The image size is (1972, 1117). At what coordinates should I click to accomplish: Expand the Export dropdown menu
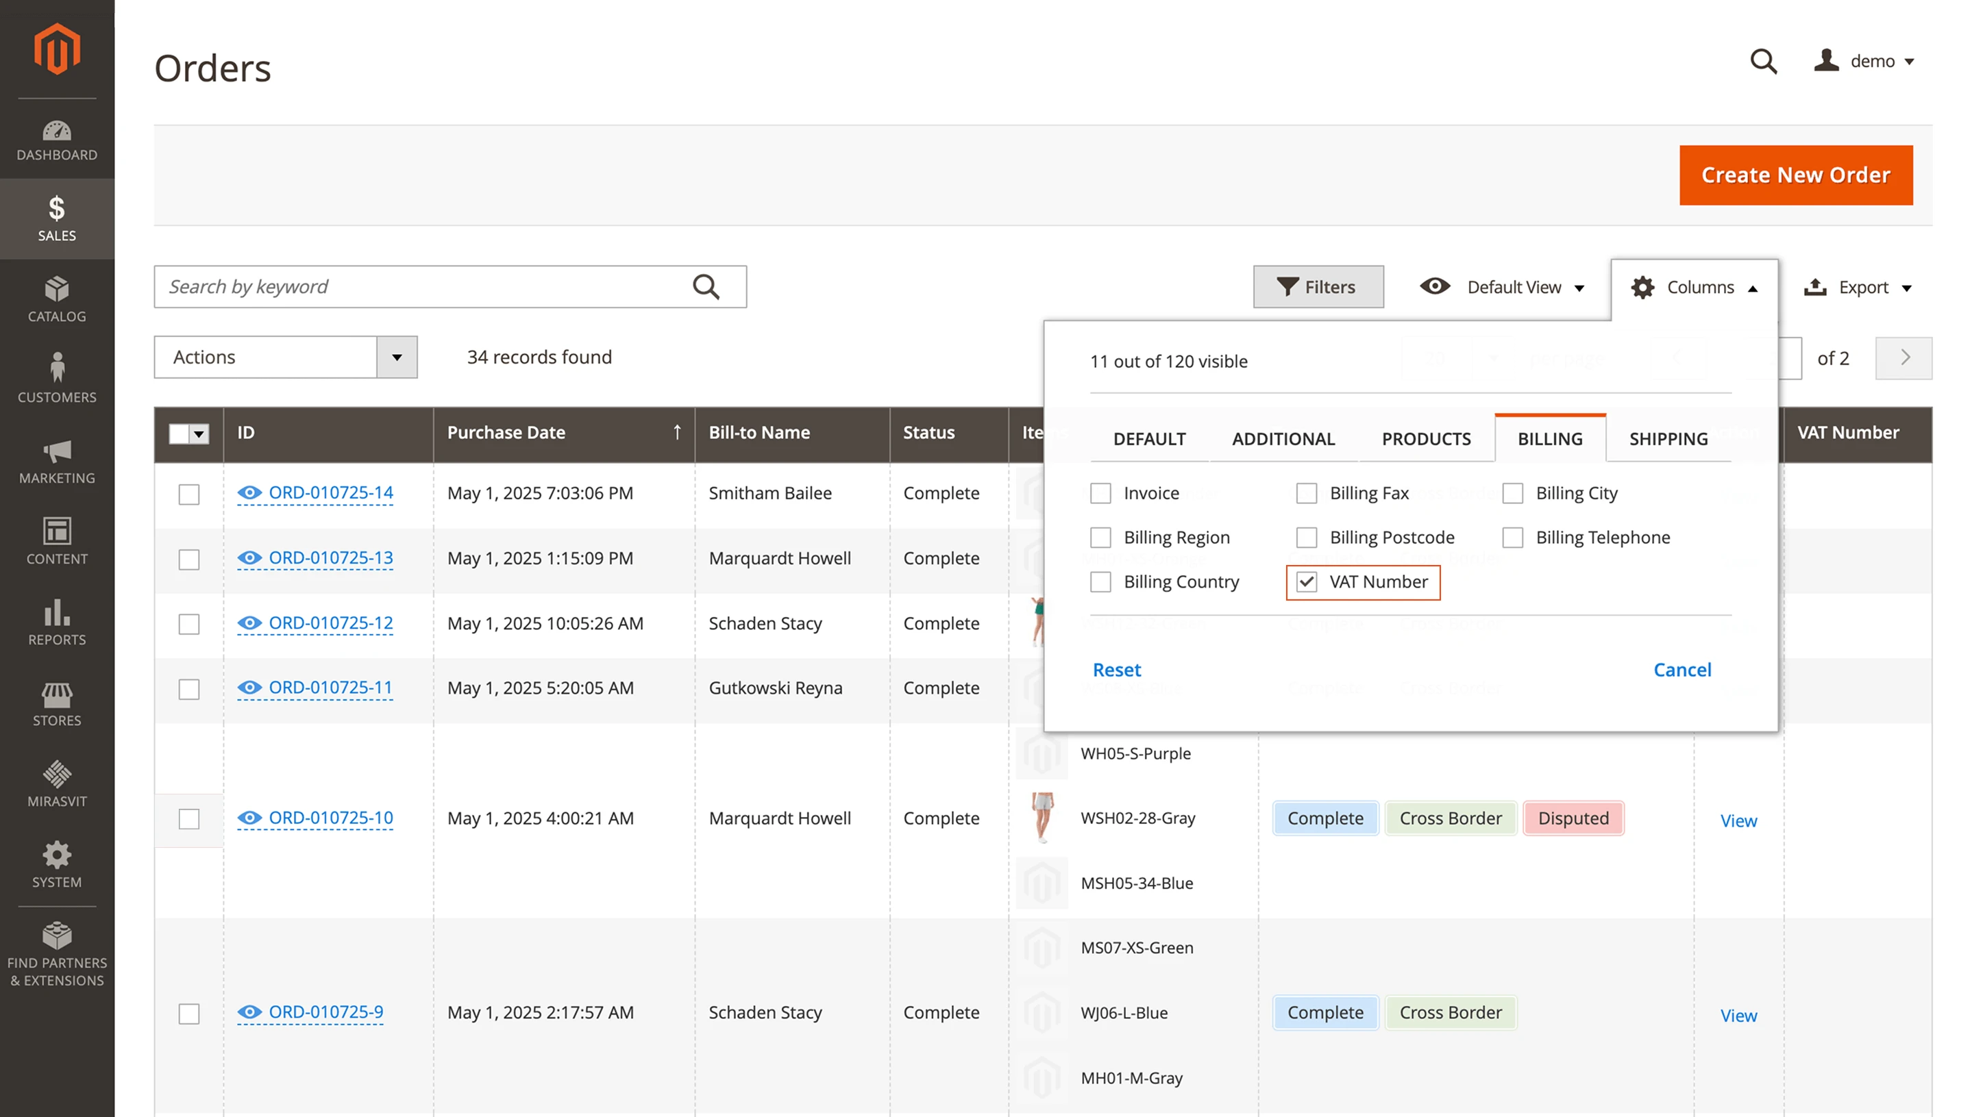click(x=1858, y=288)
